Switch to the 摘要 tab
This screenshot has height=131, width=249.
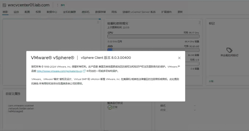click(5, 12)
